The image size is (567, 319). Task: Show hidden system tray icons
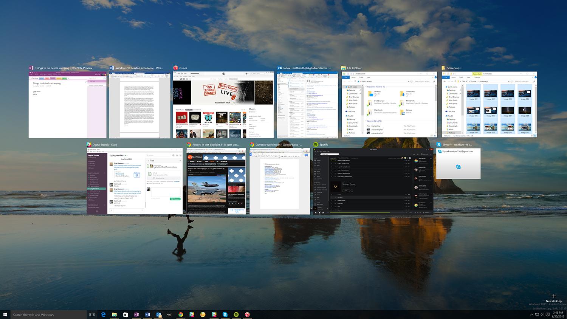coord(532,314)
